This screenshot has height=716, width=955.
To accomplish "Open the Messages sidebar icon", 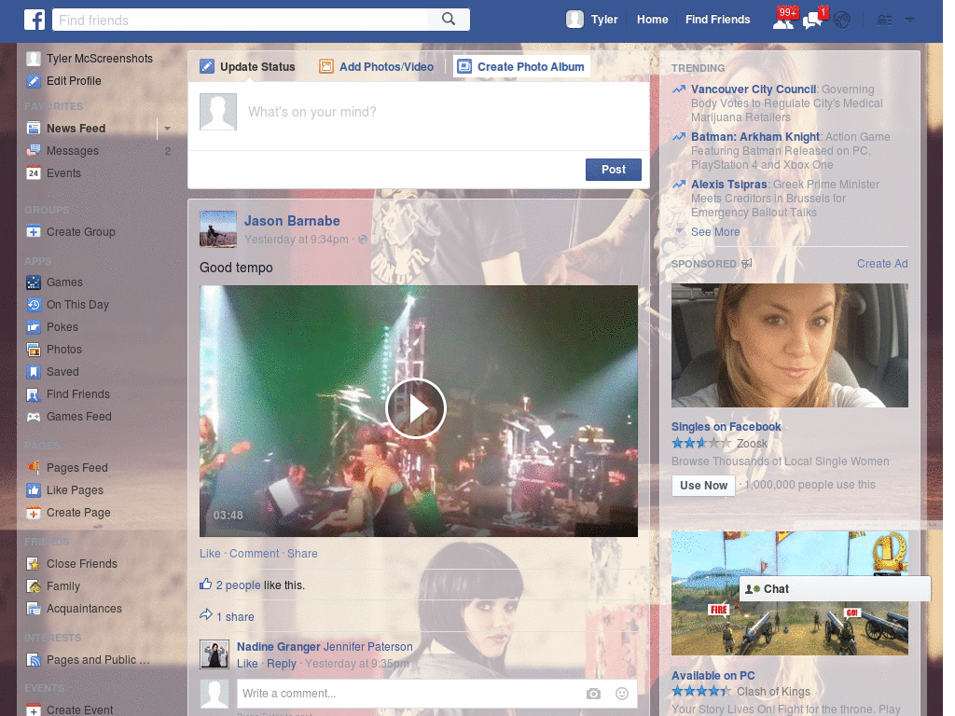I will 34,151.
